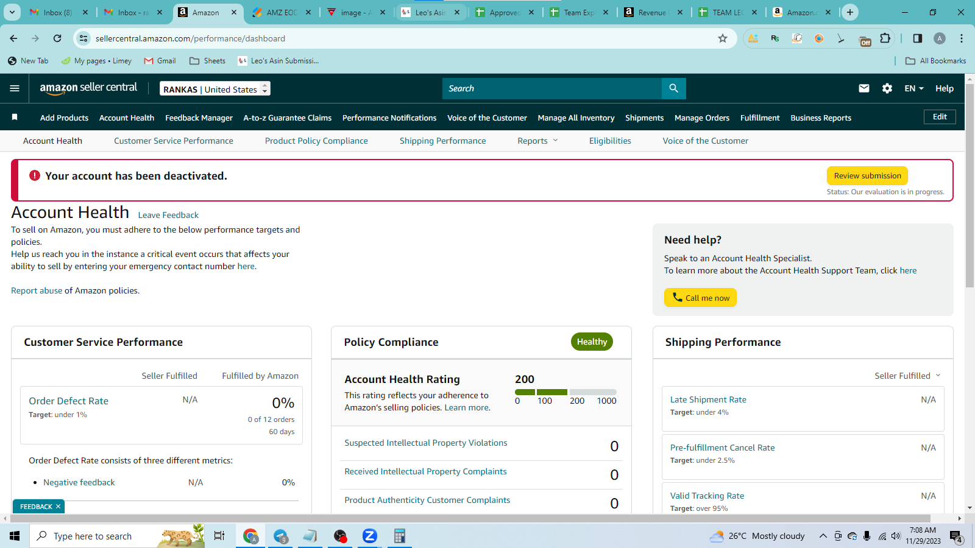Open Received Intellectual Property Complaints
Image resolution: width=975 pixels, height=548 pixels.
tap(425, 471)
